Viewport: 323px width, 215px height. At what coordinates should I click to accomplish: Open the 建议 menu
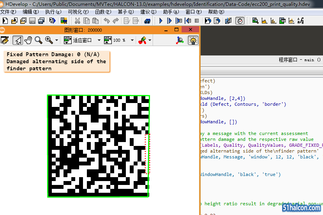148,12
